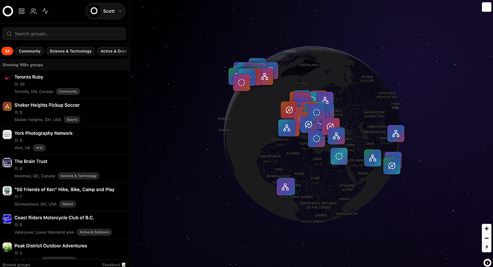Open the people icon in the header
This screenshot has width=493, height=267.
click(33, 11)
